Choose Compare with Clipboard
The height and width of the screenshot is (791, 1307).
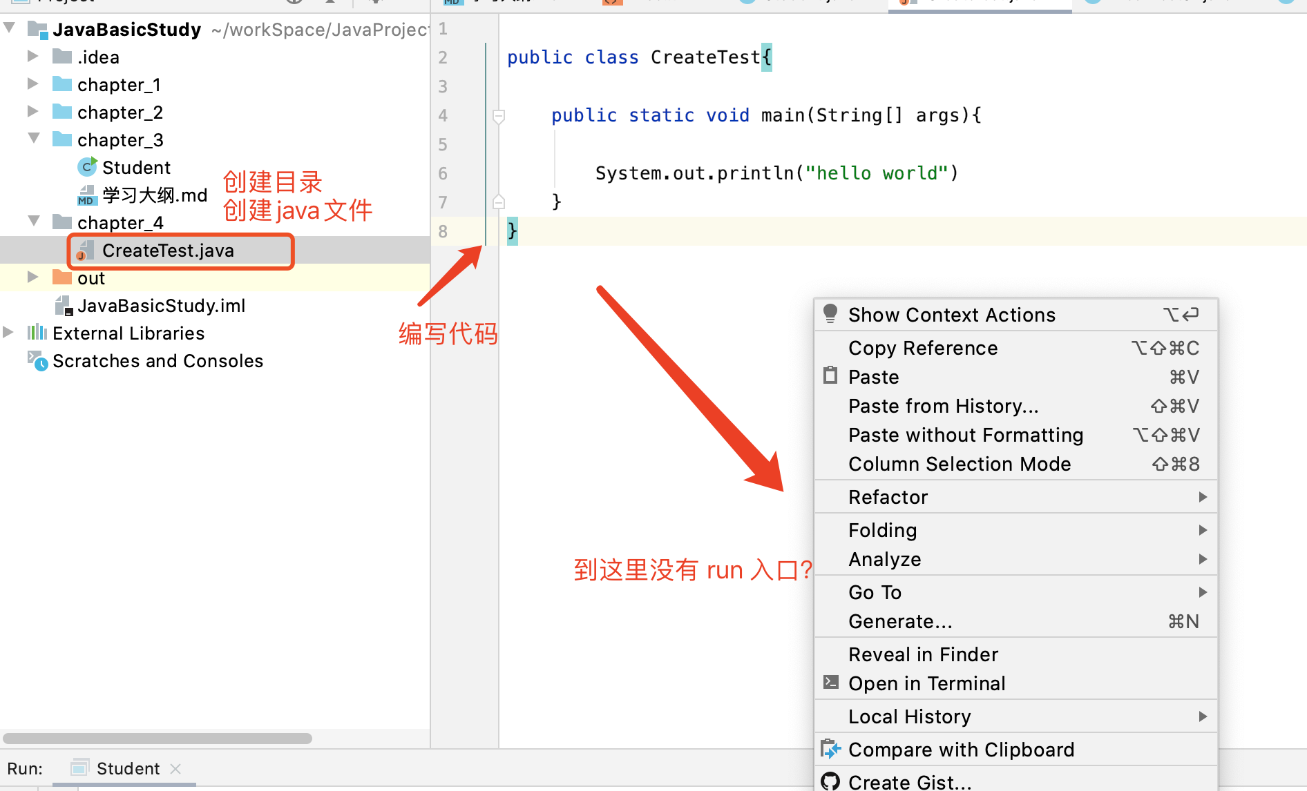tap(1015, 750)
